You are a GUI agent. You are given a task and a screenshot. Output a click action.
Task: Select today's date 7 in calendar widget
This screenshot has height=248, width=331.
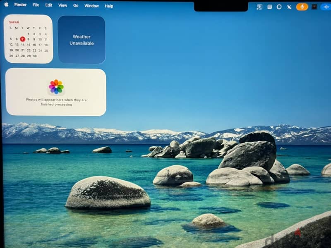click(23, 39)
